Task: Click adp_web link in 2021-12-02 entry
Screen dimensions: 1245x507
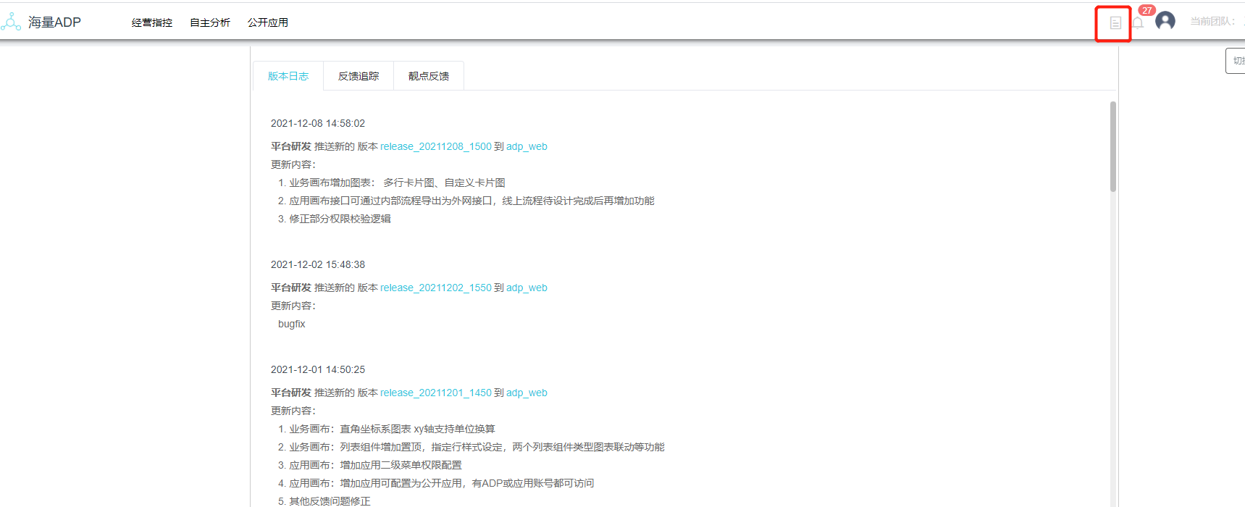Action: (527, 288)
